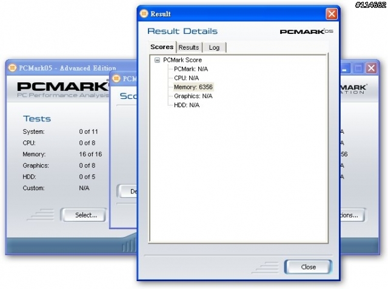
Task: Click the middle PCMark score window's title icon
Action: [116, 79]
